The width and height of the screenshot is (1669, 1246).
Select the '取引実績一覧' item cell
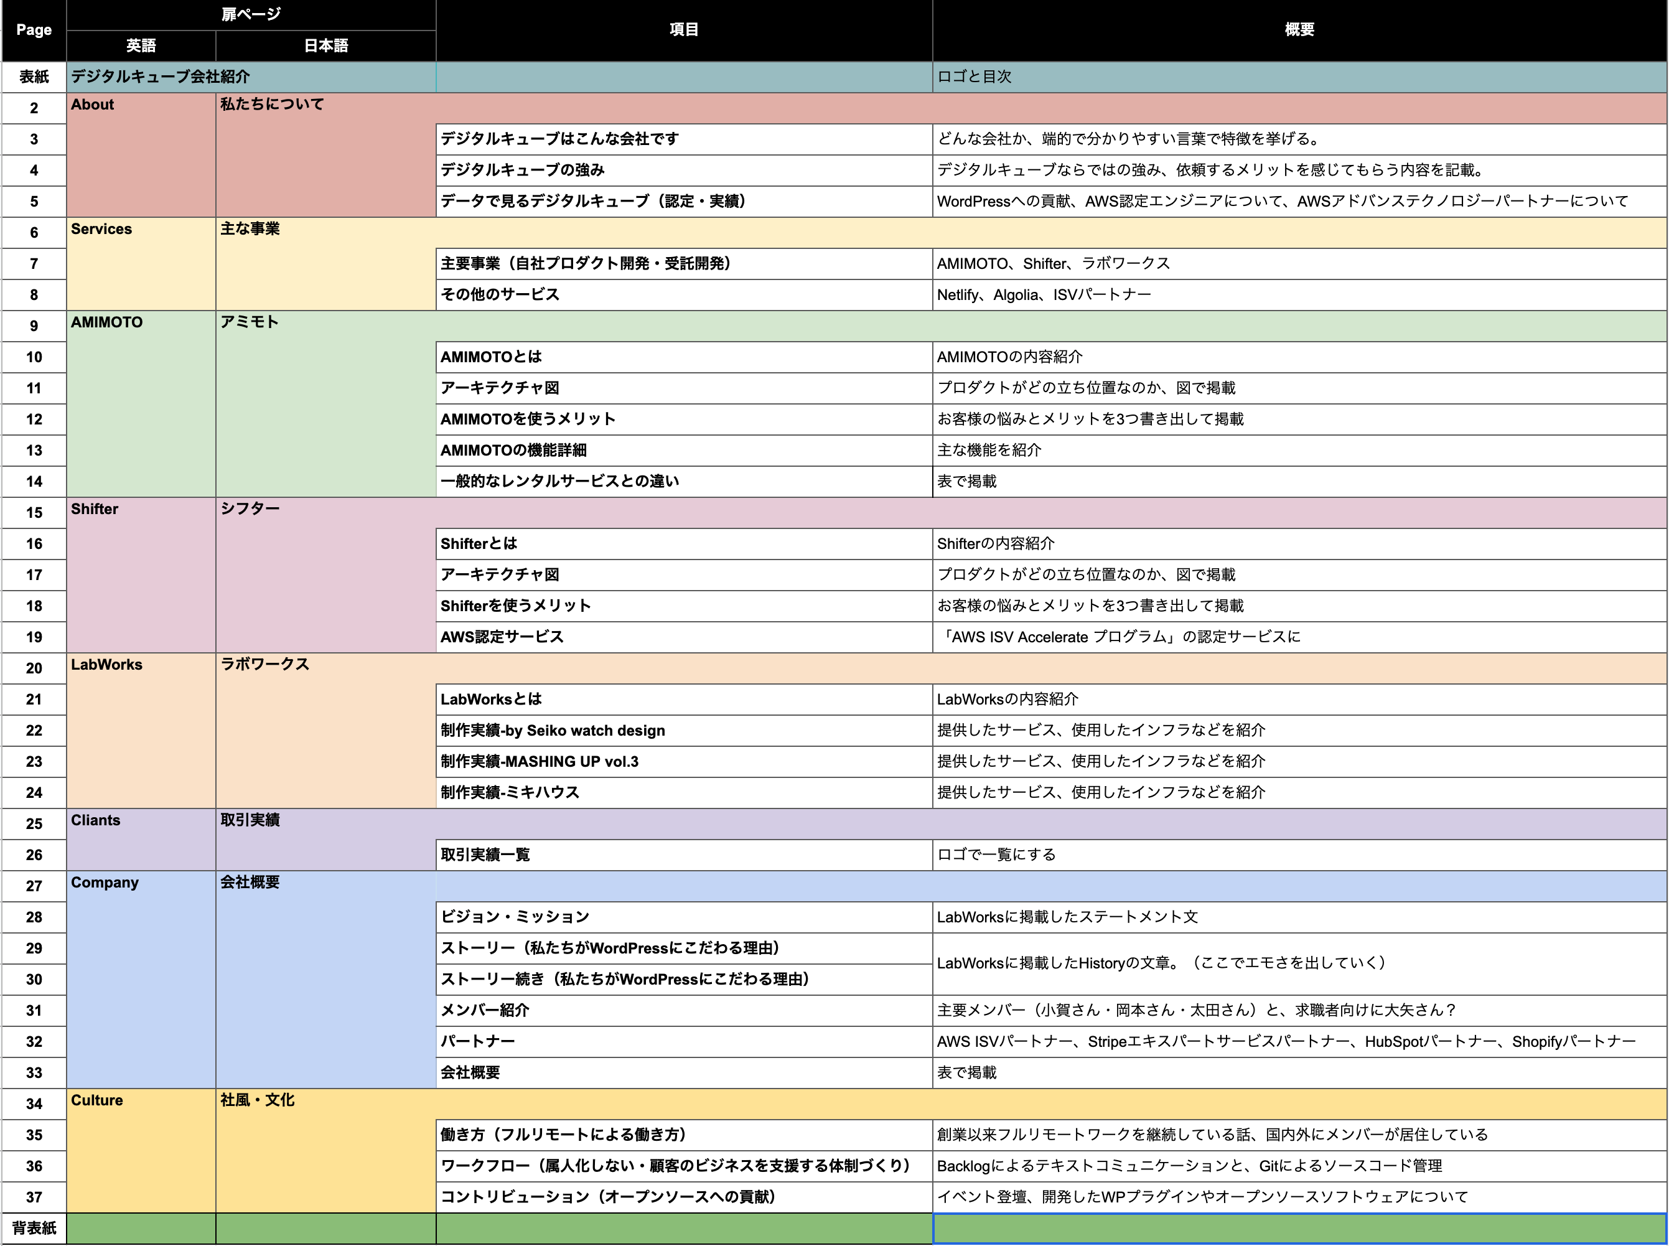click(684, 855)
